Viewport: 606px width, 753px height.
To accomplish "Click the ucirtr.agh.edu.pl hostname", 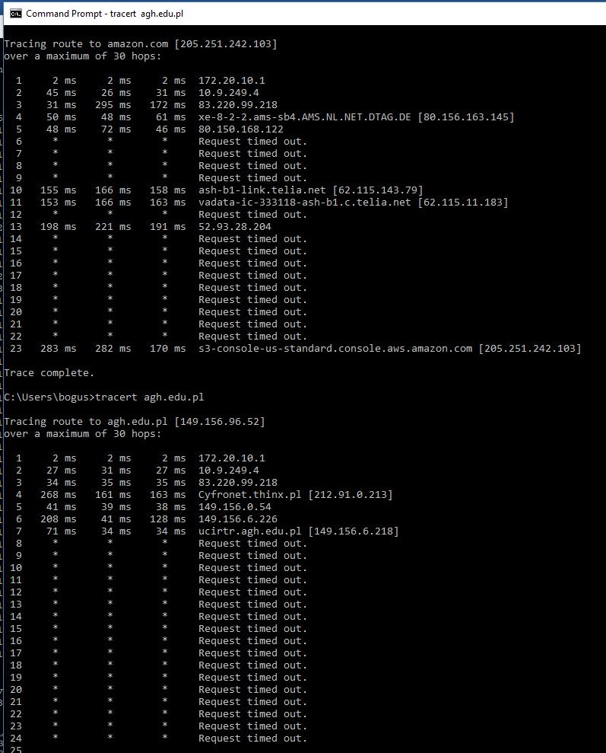I will (x=250, y=531).
